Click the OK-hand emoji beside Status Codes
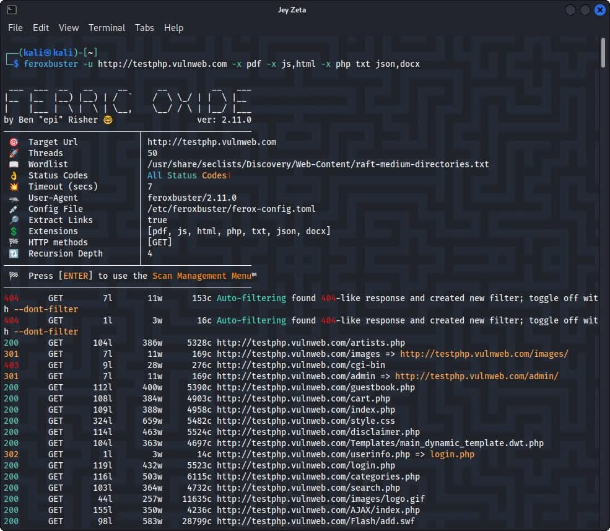Viewport: 610px width, 531px height. tap(14, 175)
